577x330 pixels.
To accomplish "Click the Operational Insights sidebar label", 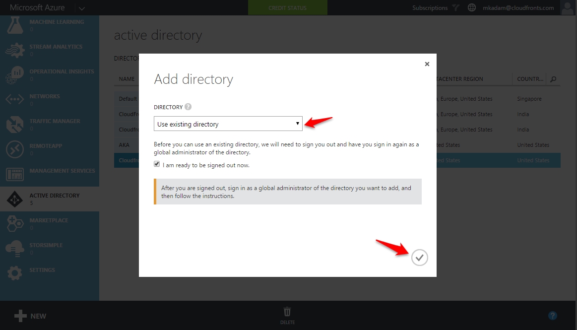I will (x=62, y=71).
